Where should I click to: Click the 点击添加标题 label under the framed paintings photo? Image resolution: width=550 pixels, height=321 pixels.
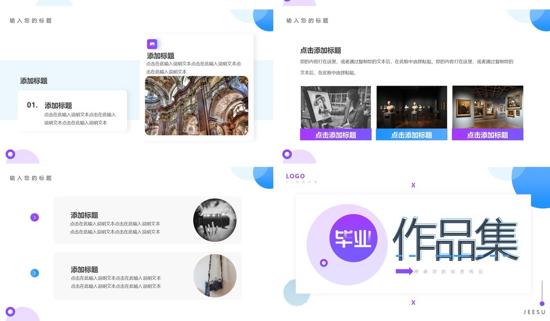(488, 135)
